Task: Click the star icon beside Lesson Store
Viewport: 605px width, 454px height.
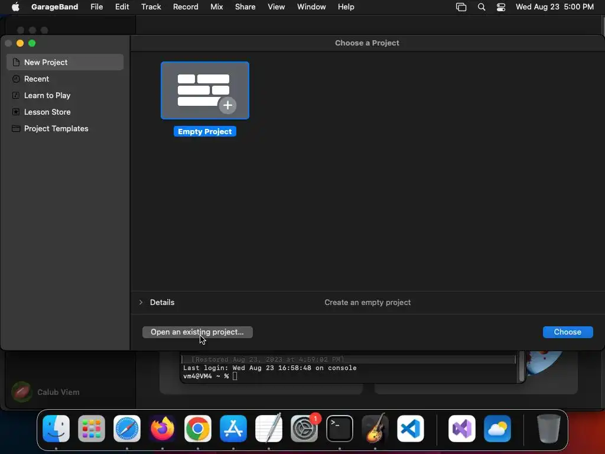Action: click(x=16, y=112)
